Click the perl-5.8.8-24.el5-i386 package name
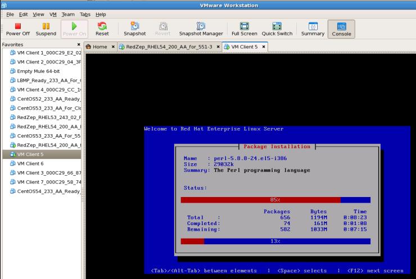The width and height of the screenshot is (416, 279). (x=250, y=158)
